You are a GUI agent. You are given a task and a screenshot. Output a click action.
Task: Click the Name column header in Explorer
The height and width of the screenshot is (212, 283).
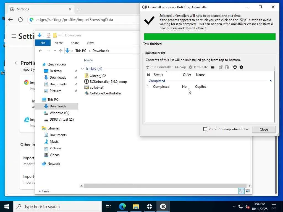(88, 60)
